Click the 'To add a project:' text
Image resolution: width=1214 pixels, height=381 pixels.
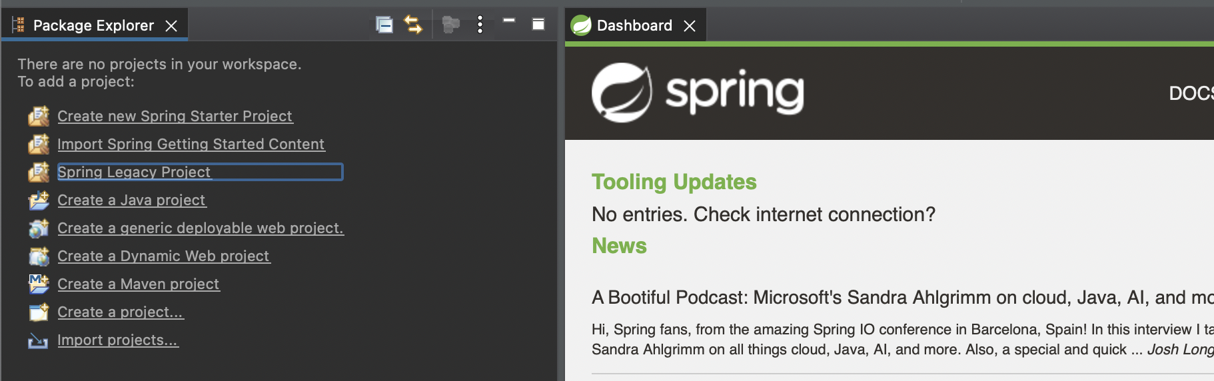76,81
